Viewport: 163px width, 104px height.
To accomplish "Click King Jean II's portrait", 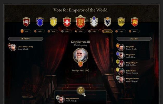I will (121, 55).
